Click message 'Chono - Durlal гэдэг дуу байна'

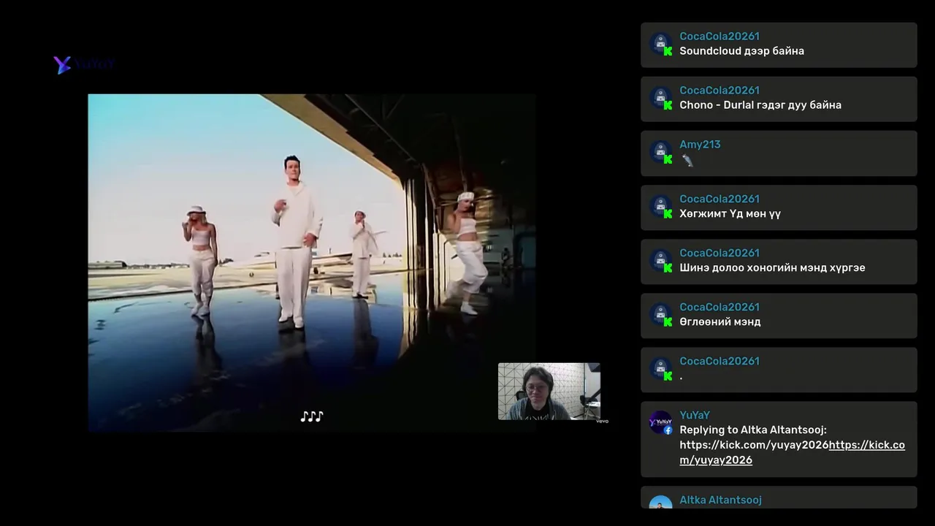(760, 105)
